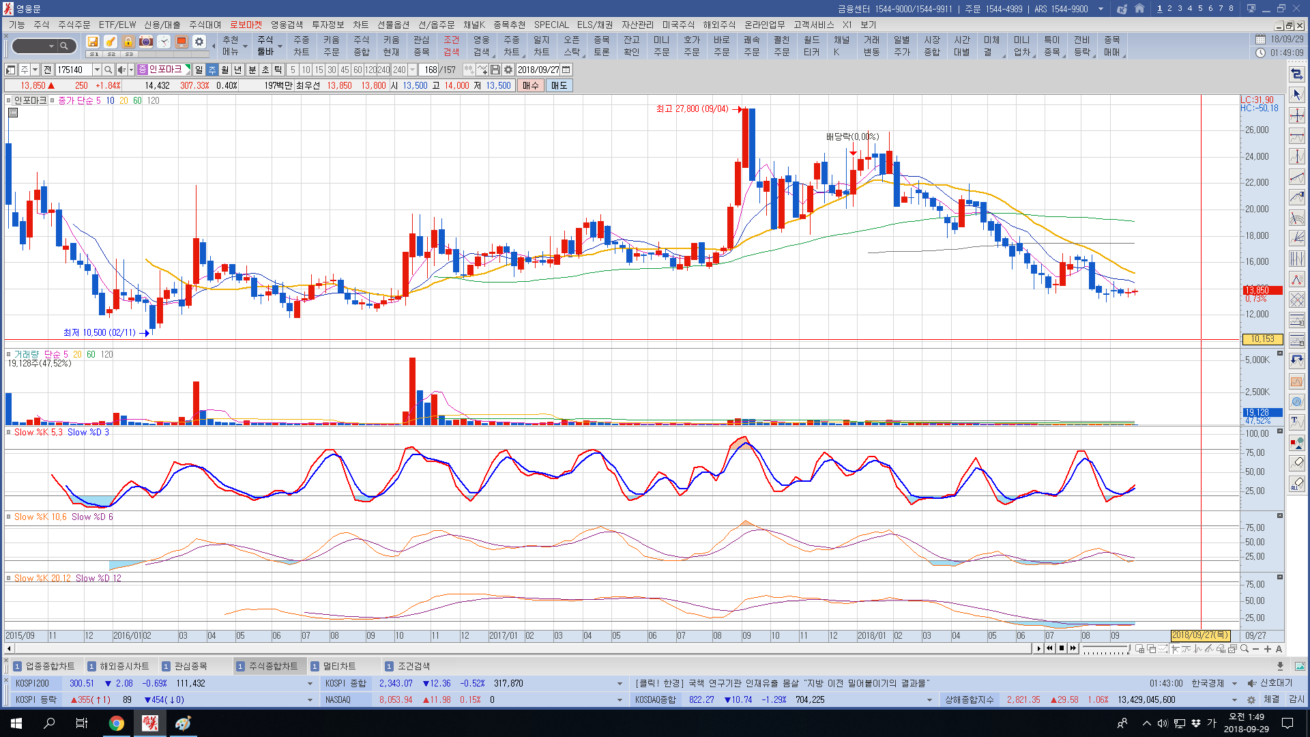Expand the KOSPI 종합 index dropdown

620,683
